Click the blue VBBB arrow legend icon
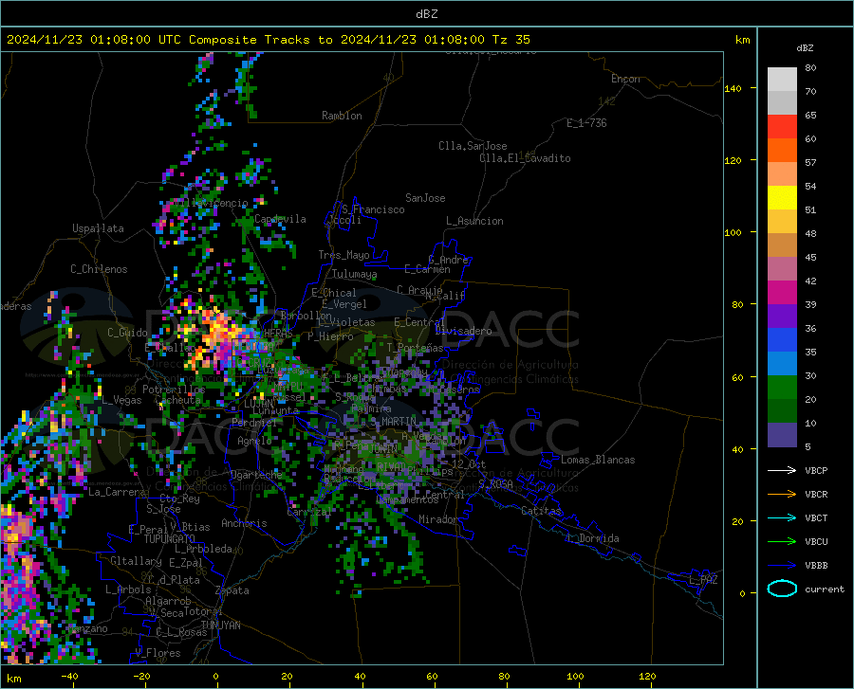Screen dimensions: 854x689 [x=782, y=565]
